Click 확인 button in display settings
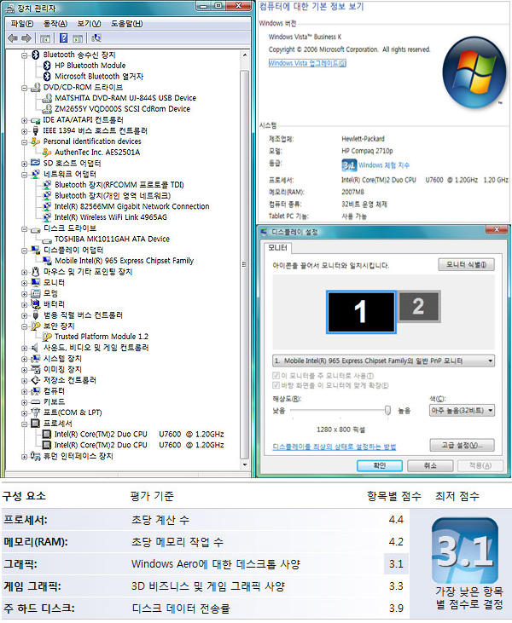512x623 pixels. [x=380, y=465]
